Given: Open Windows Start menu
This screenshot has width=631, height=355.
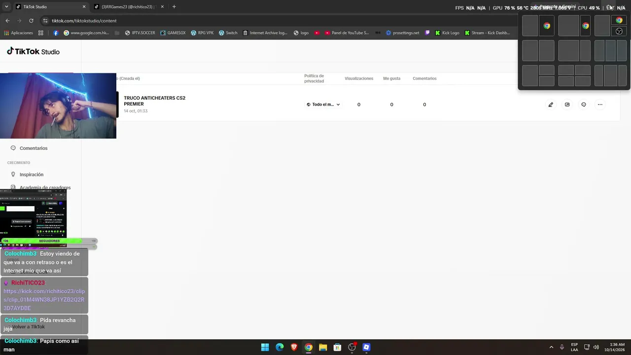Looking at the screenshot, I should [265, 347].
